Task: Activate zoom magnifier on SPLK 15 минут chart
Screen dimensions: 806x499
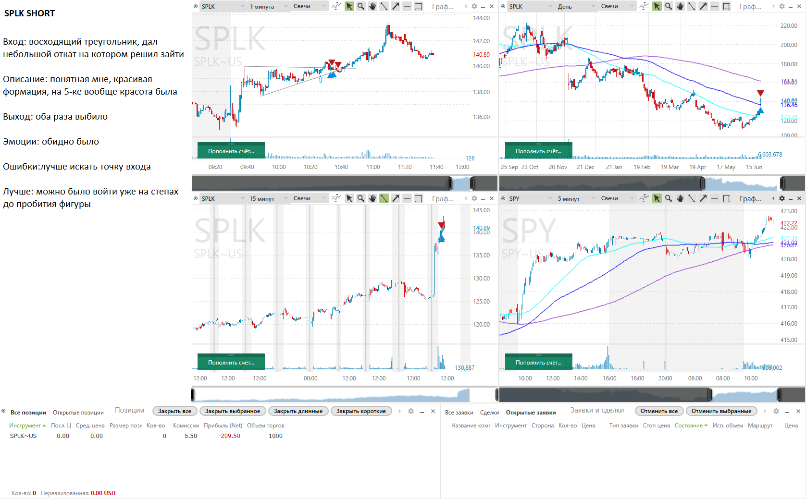Action: tap(361, 198)
